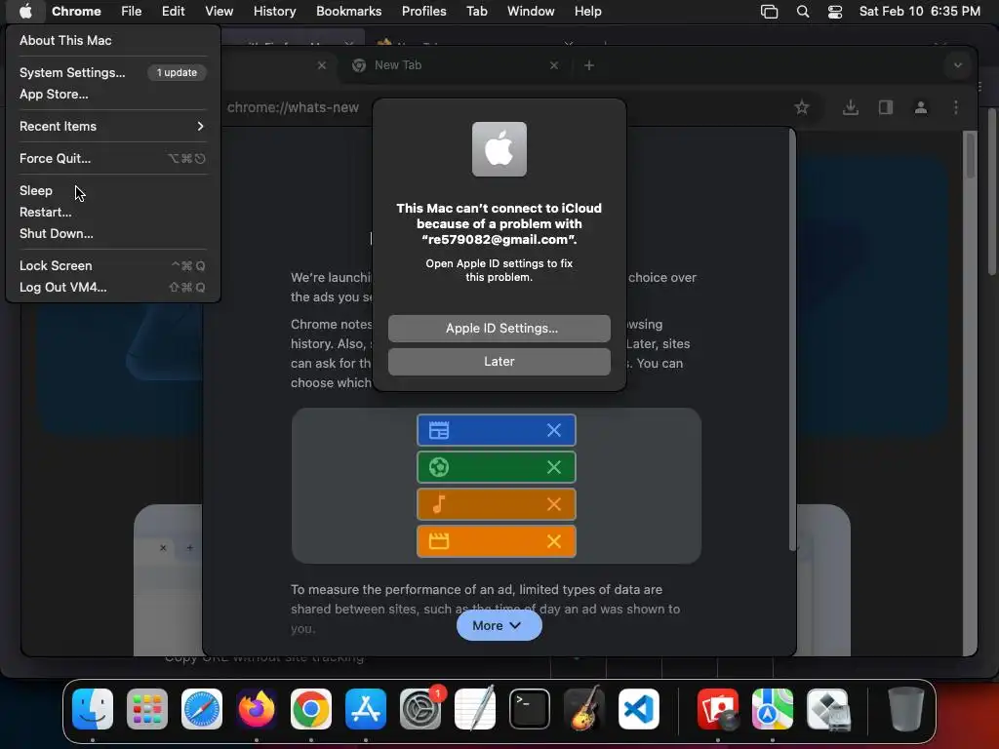
Task: Remove the blue news topic chip
Action: [x=554, y=430]
